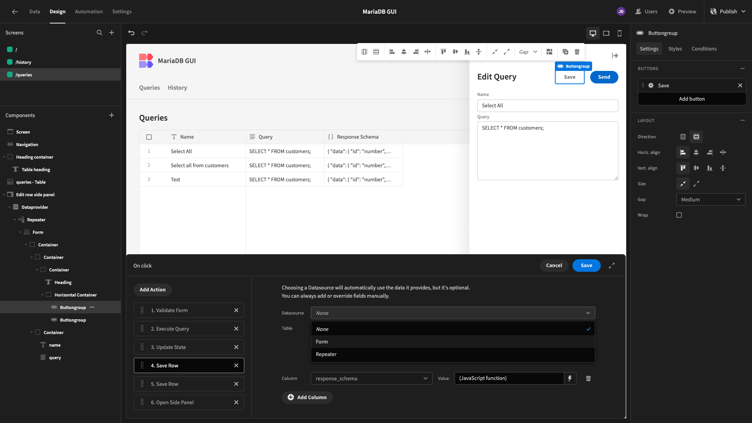Add new screen with plus icon
Image resolution: width=752 pixels, height=423 pixels.
[112, 33]
